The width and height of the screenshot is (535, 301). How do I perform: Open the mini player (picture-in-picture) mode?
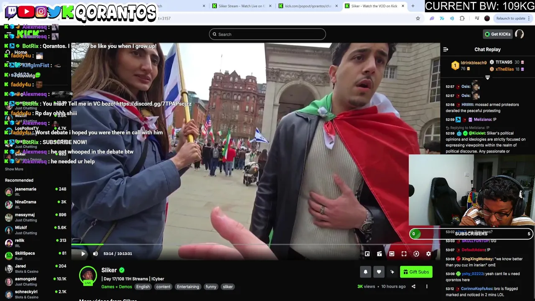367,254
